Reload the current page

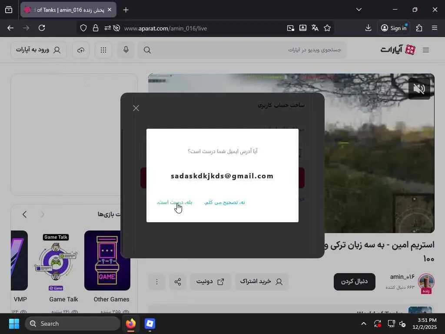[42, 28]
